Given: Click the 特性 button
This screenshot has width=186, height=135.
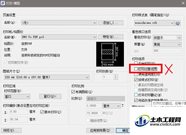Looking at the screenshot, I should pos(111,37).
